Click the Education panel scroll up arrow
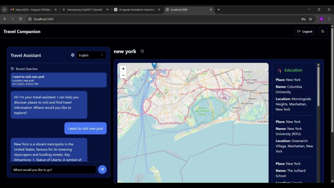Screen dimensions: 334x188 pos(318,65)
